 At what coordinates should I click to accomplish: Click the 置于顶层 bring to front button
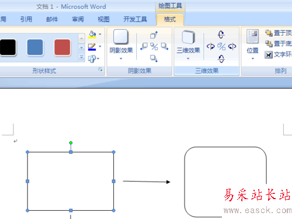[x=279, y=33]
